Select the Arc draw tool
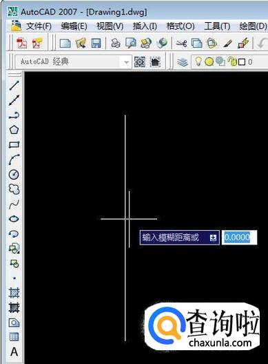268x364 pixels. (x=14, y=160)
